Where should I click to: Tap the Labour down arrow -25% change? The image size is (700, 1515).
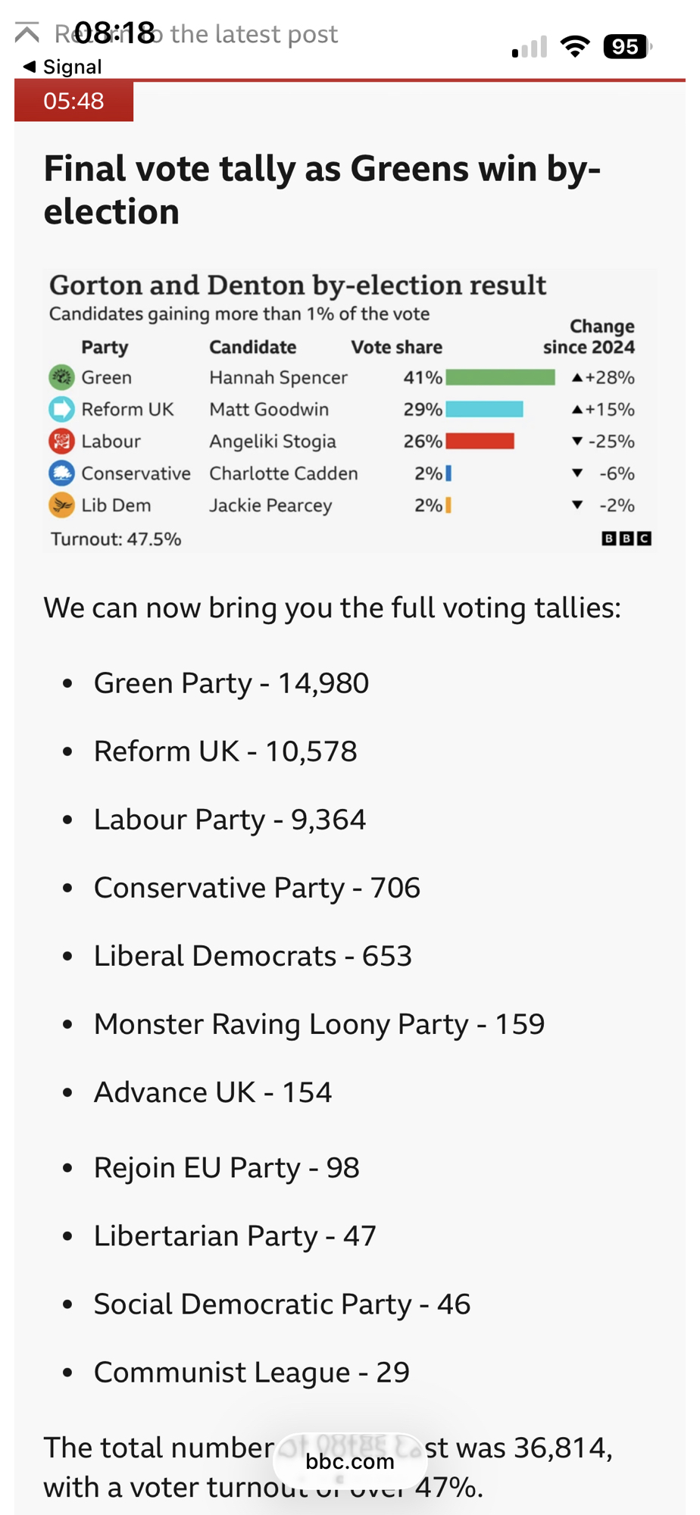(x=603, y=441)
